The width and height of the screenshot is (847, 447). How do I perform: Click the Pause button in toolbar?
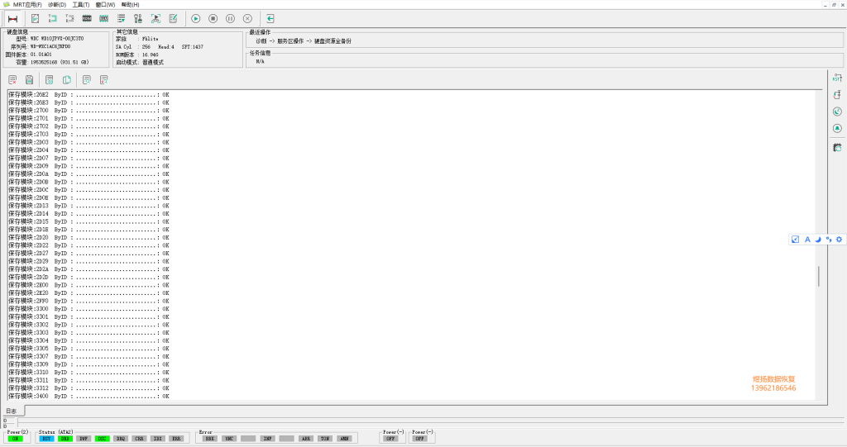tap(230, 18)
